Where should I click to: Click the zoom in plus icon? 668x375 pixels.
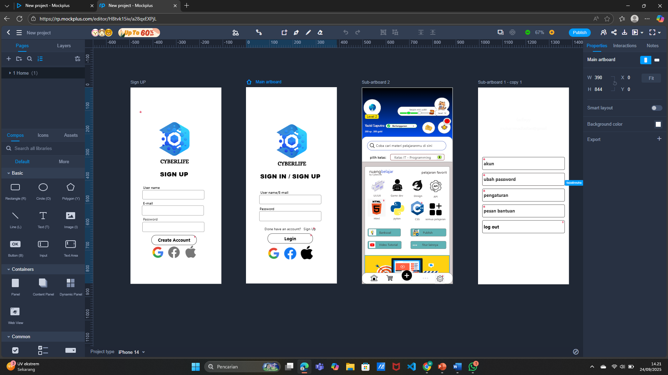point(552,32)
